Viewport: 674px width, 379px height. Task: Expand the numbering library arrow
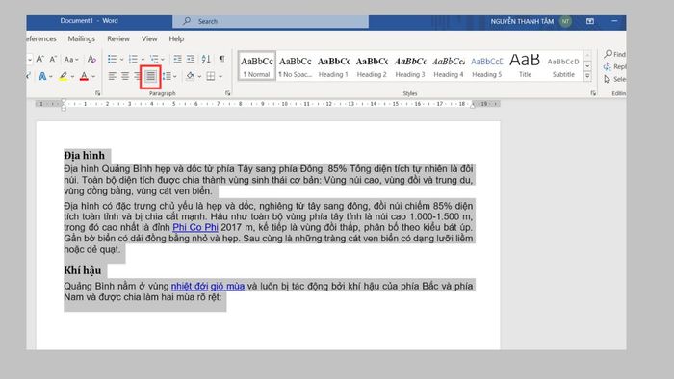tap(143, 60)
